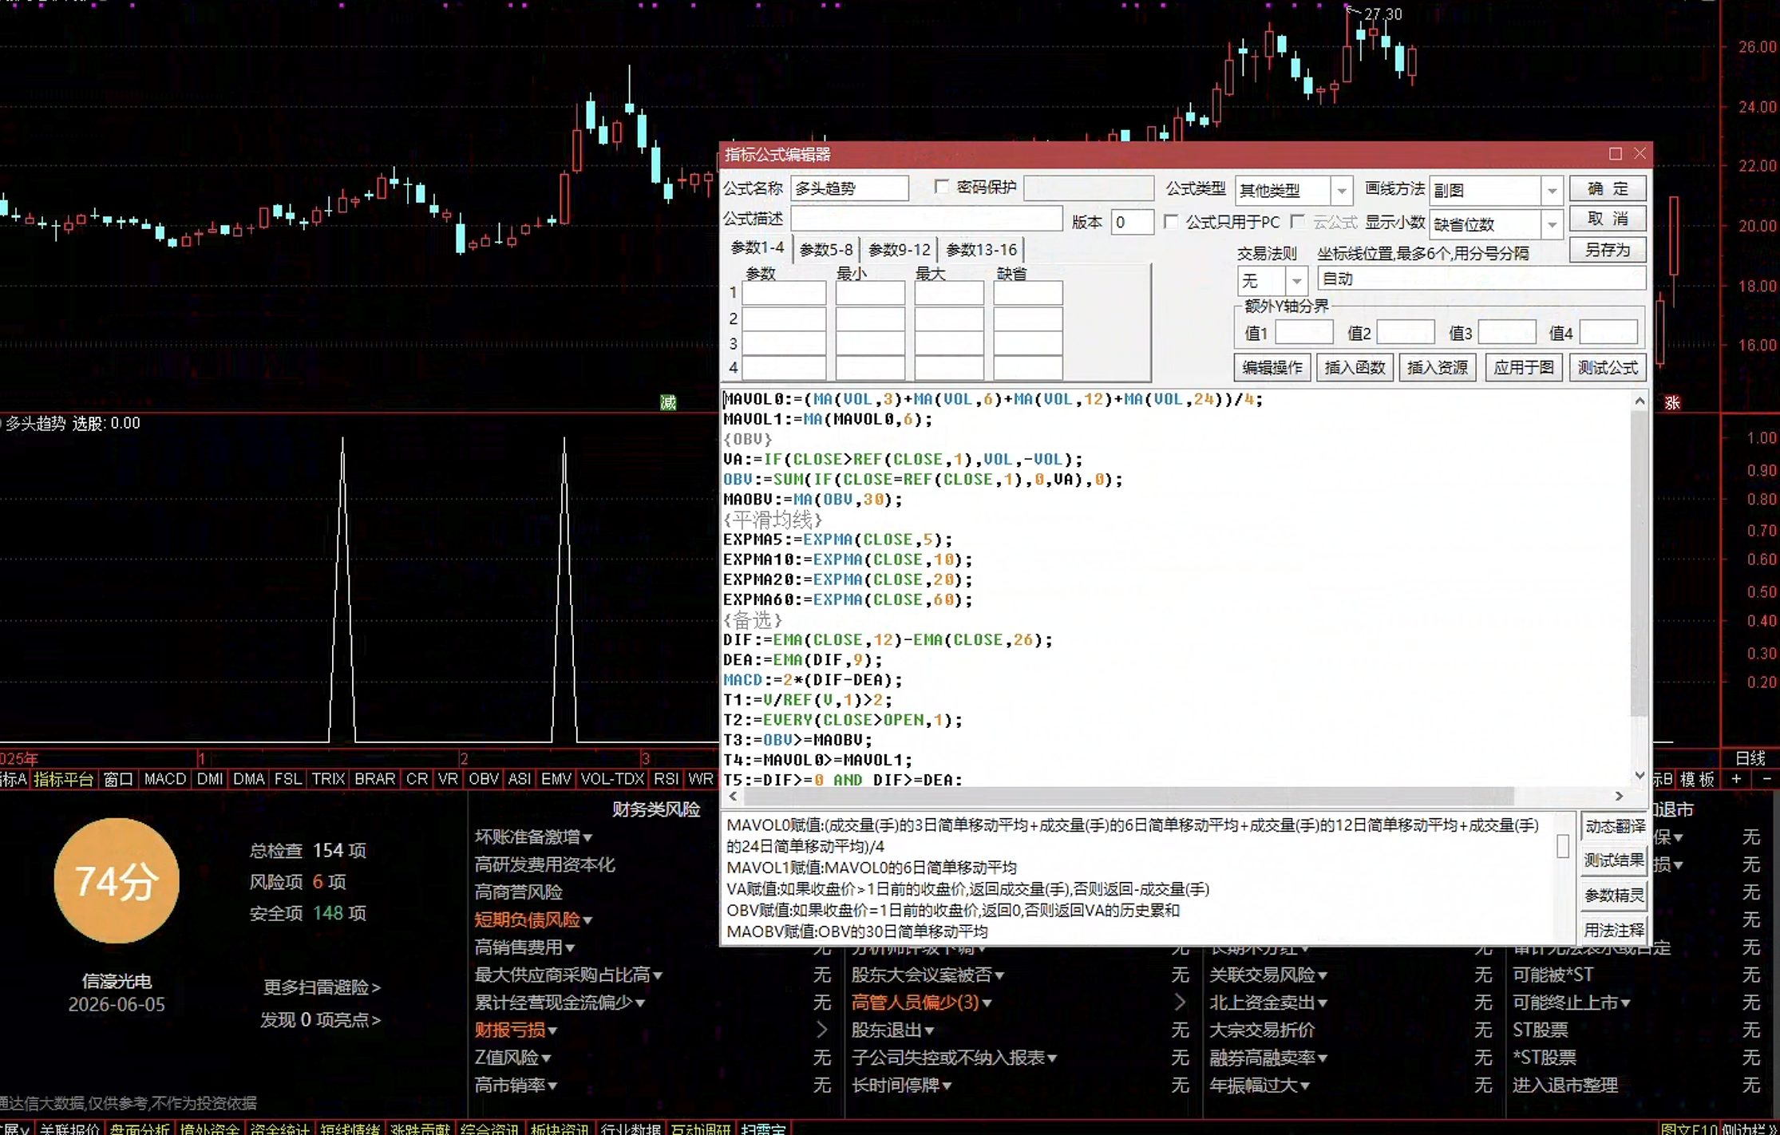
Task: Select the OBV indicator tab
Action: (484, 779)
